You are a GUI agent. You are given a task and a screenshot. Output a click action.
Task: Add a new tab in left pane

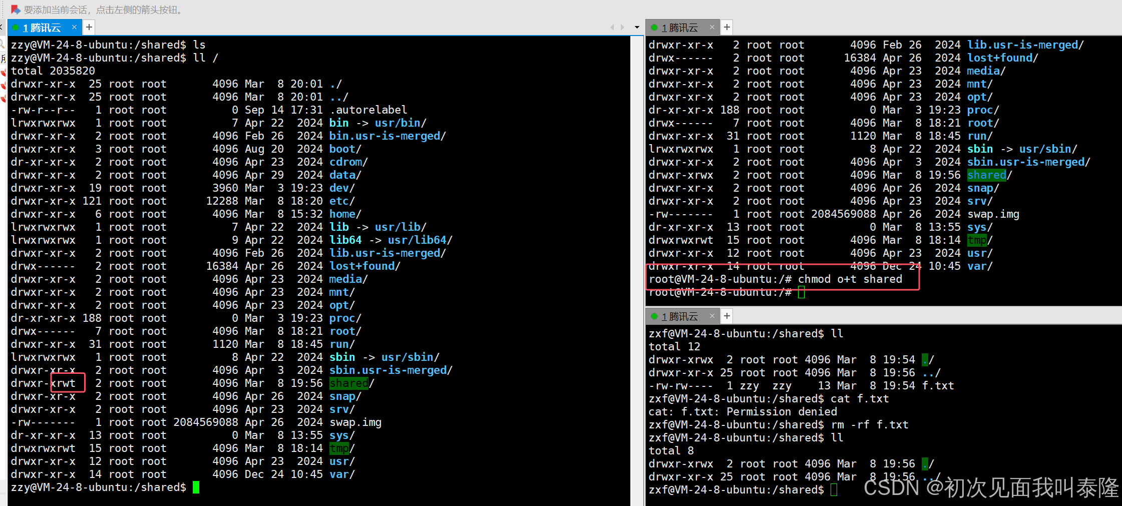[89, 27]
